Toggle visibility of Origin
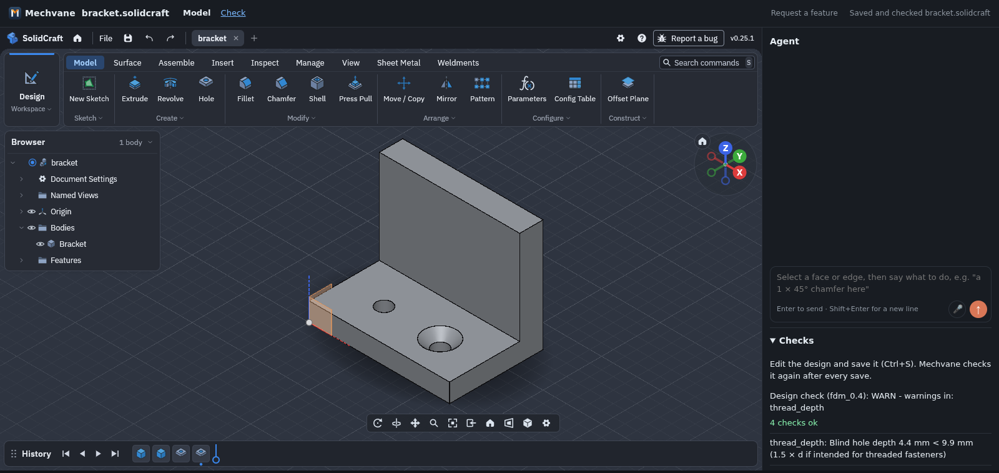 click(31, 212)
